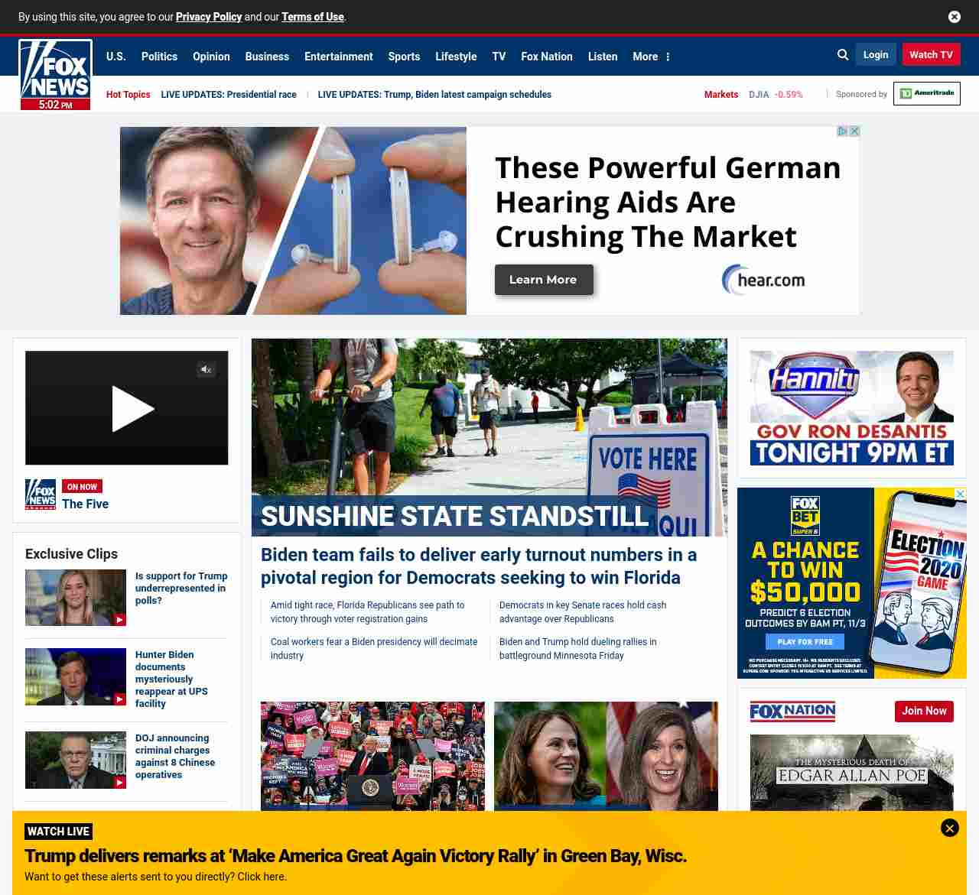979x895 pixels.
Task: Join Fox Nation with Join Now button
Action: (924, 711)
